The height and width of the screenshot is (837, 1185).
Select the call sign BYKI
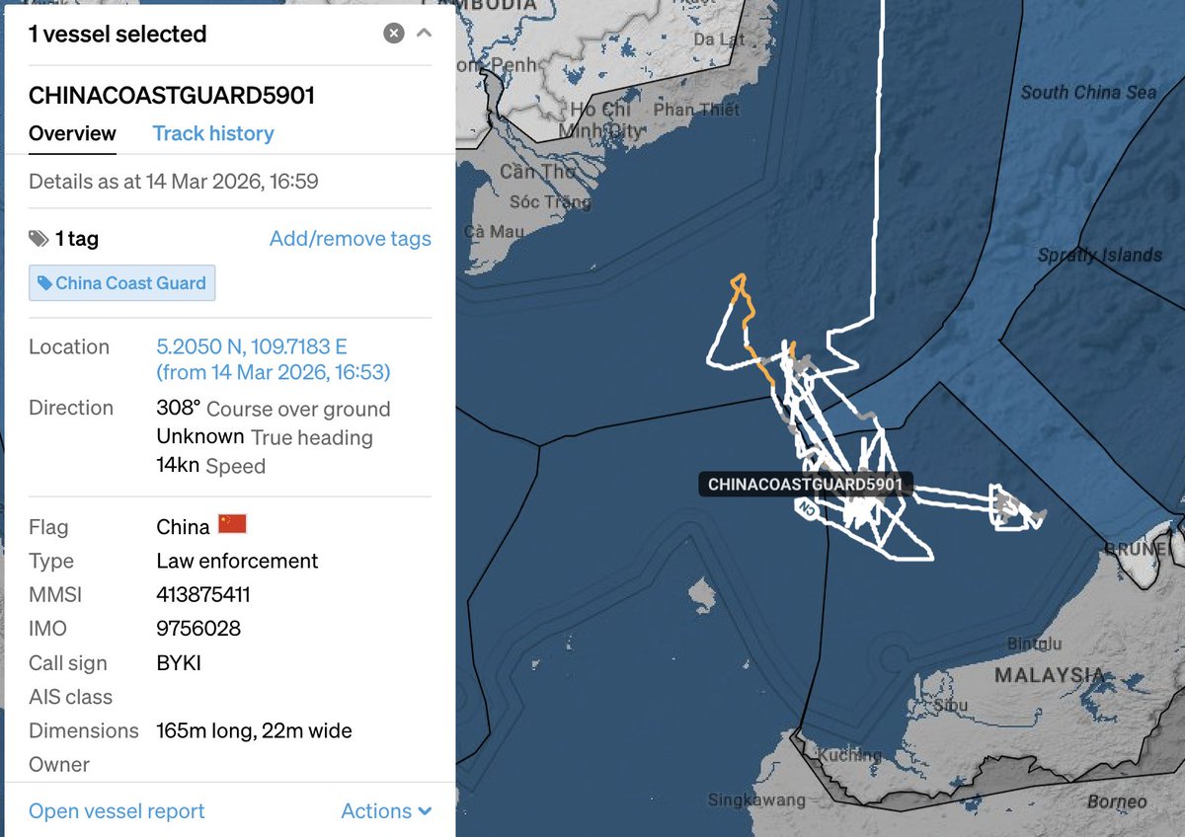point(179,663)
